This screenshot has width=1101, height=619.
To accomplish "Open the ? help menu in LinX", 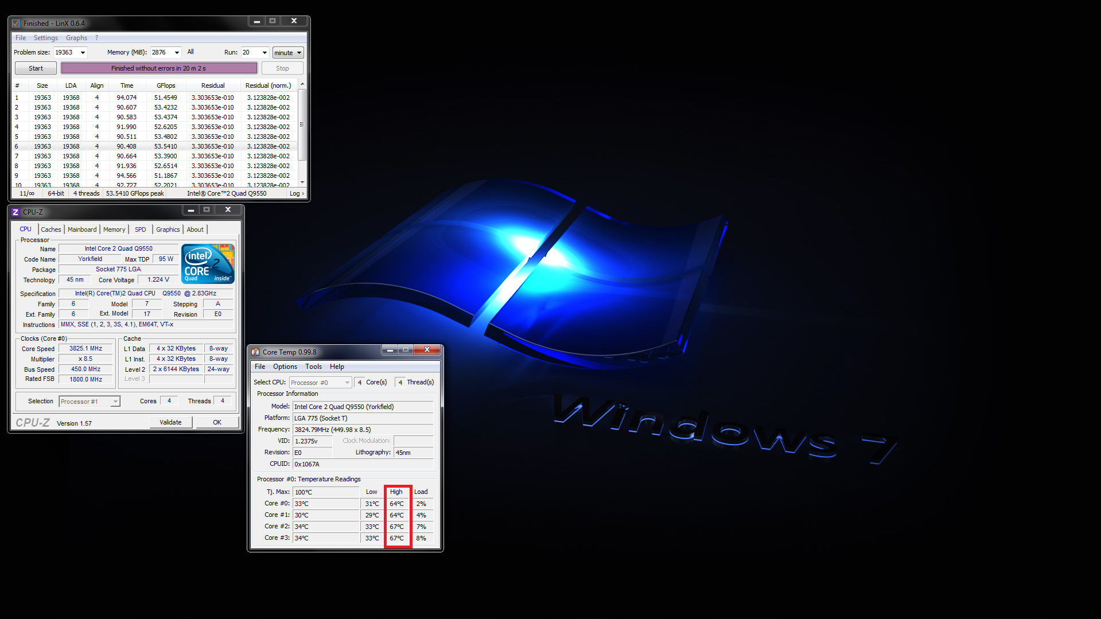I will tap(96, 38).
